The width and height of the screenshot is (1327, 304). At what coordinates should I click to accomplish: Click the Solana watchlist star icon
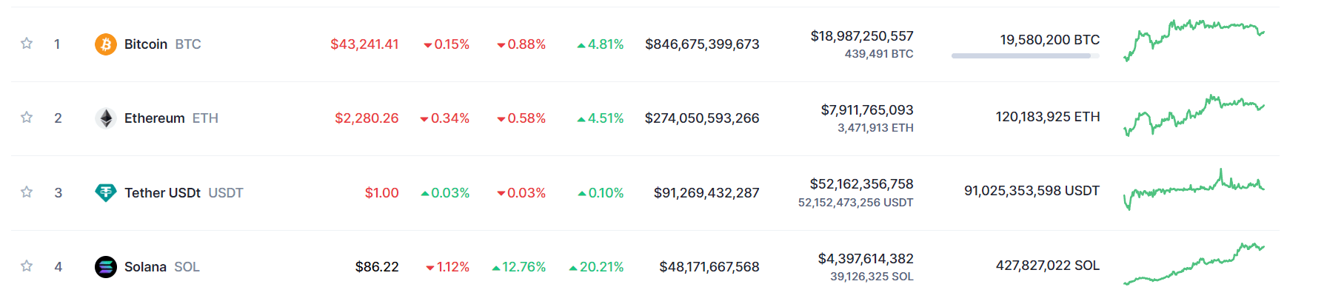pyautogui.click(x=27, y=266)
